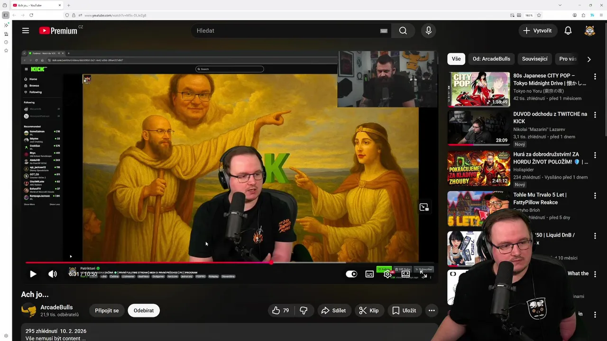The width and height of the screenshot is (607, 341).
Task: Open ArcadeBulls channel avatar
Action: [x=28, y=311]
